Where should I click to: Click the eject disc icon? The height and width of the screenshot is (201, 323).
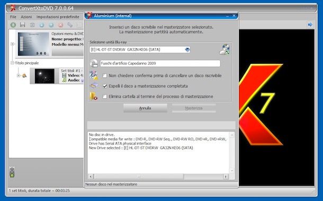pos(94,85)
